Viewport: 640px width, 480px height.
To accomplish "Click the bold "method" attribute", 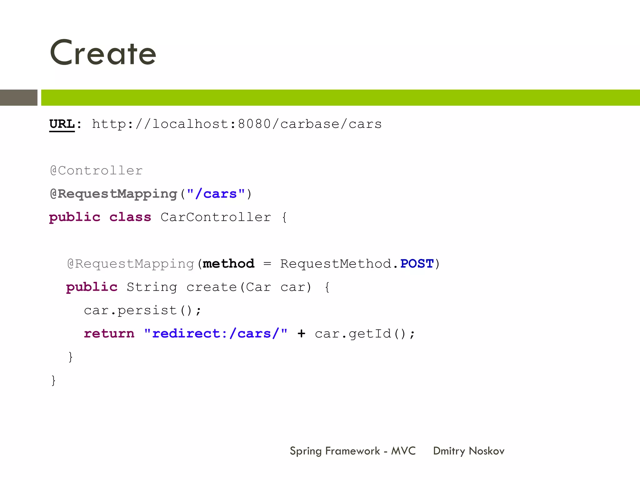I will pos(228,264).
